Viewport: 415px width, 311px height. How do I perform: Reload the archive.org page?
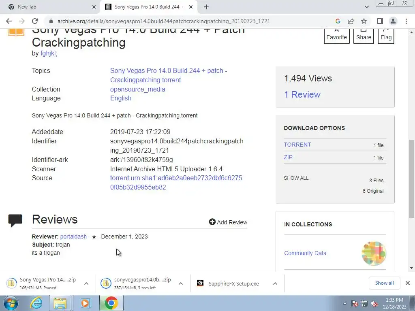[35, 21]
